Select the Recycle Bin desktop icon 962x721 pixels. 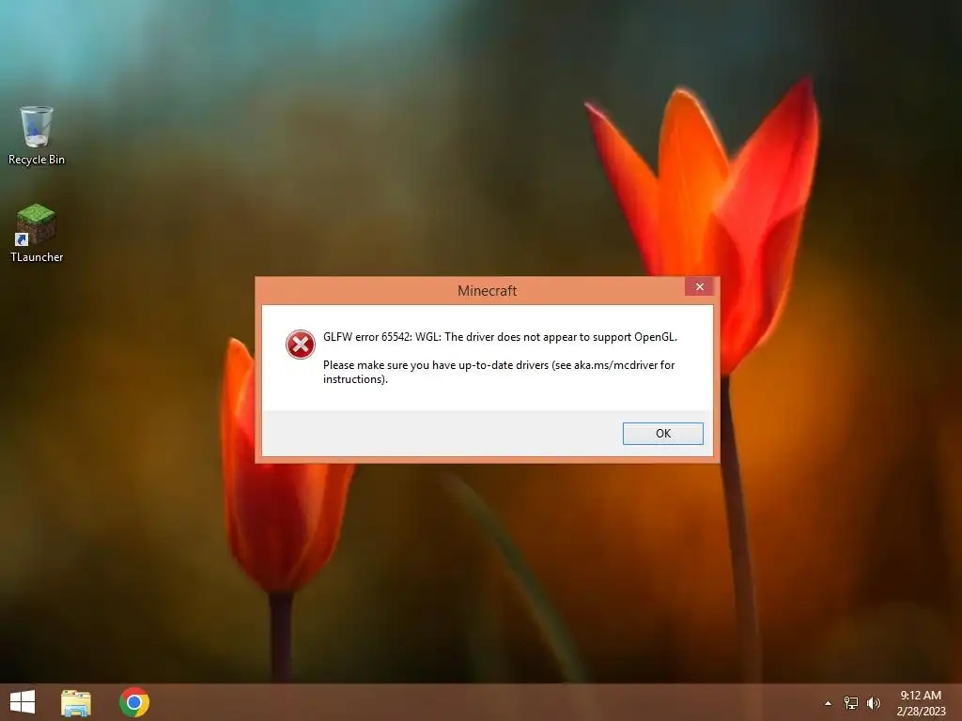(x=37, y=135)
